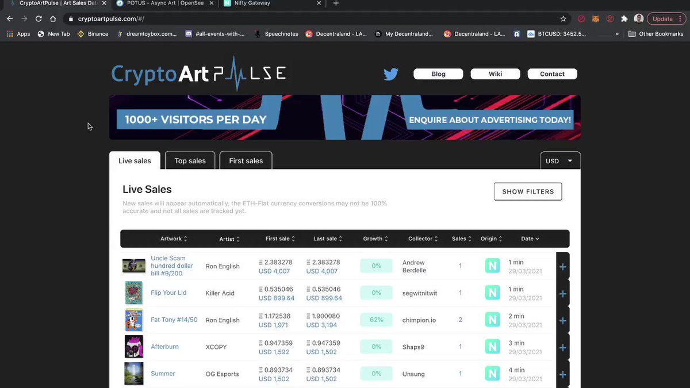Open the Flip Your Lid artwork link
The width and height of the screenshot is (690, 388).
coord(168,293)
